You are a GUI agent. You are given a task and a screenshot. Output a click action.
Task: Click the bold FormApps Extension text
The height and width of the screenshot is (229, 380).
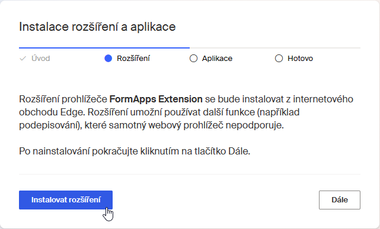[156, 99]
